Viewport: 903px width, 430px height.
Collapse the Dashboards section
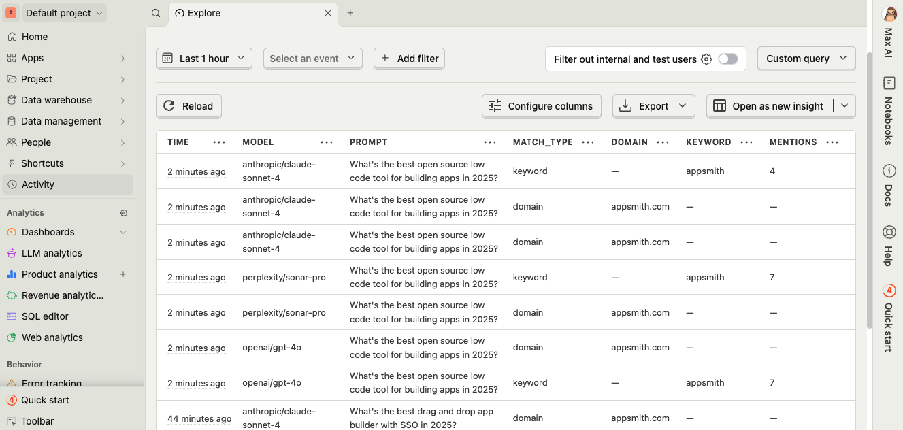[x=123, y=232]
